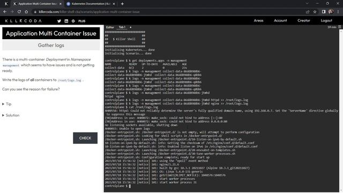Open the browser home page
This screenshot has height=193, width=343.
point(26,12)
